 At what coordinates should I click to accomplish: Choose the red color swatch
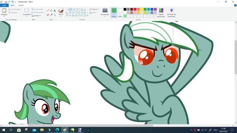pos(135,9)
